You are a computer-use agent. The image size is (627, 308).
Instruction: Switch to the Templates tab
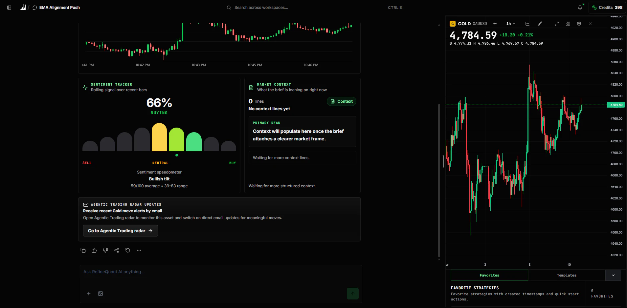tap(567, 275)
